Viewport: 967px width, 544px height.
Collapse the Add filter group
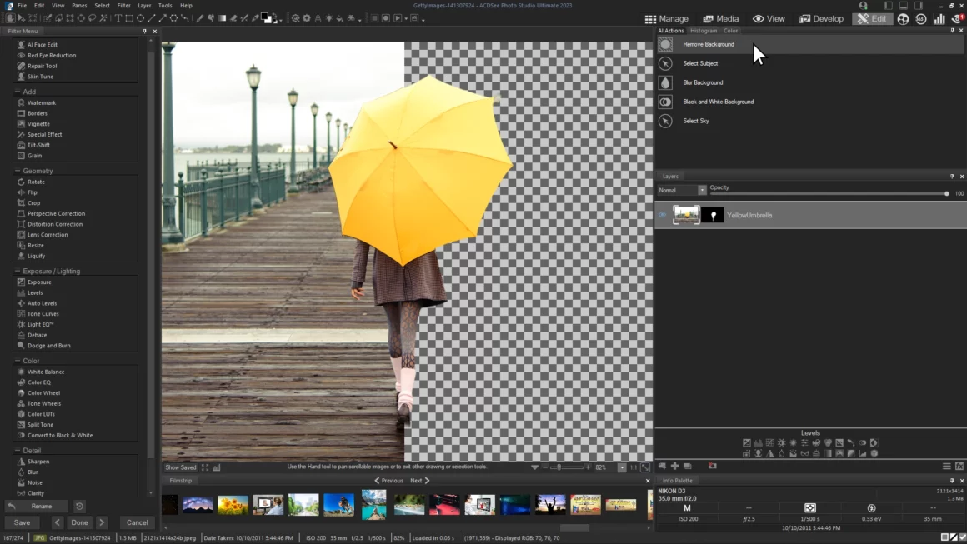click(x=18, y=92)
